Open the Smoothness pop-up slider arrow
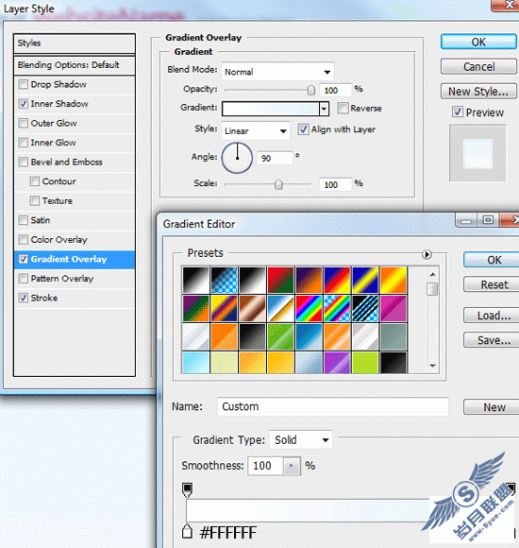Screen dimensions: 519x548 [292, 466]
